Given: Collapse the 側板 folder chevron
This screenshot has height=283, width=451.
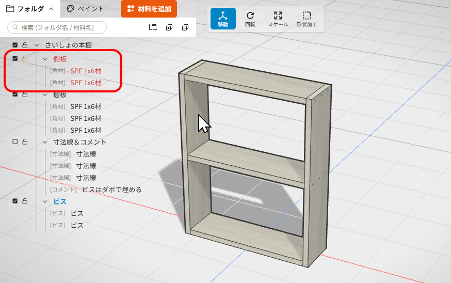Looking at the screenshot, I should tap(45, 59).
